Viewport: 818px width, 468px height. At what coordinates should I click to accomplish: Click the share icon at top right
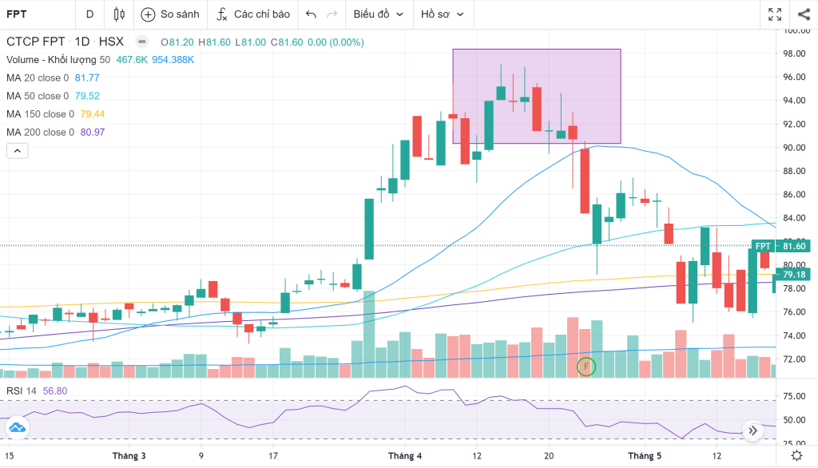coord(803,14)
